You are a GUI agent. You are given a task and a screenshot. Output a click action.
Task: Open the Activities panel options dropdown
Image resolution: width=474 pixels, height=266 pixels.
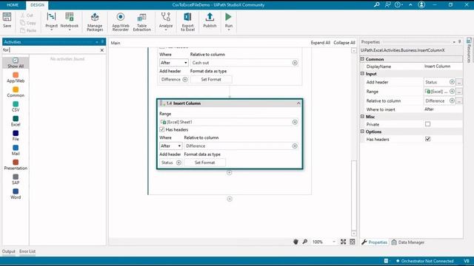97,42
